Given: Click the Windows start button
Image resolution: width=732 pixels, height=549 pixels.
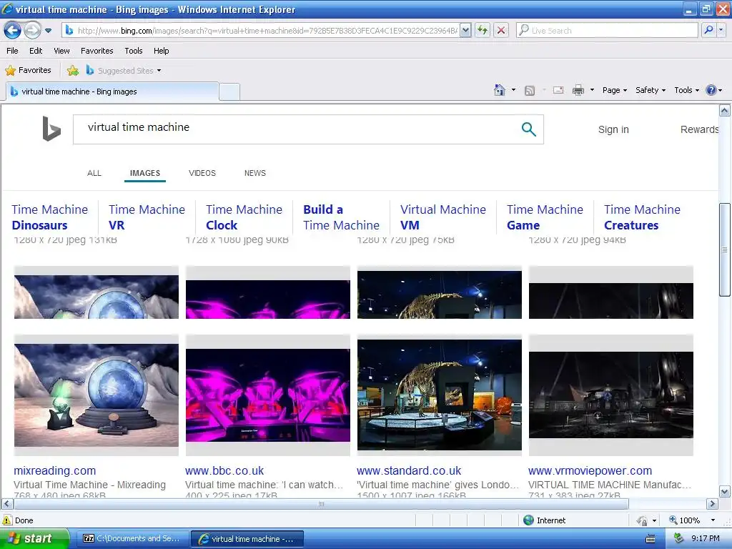Looking at the screenshot, I should pos(34,538).
